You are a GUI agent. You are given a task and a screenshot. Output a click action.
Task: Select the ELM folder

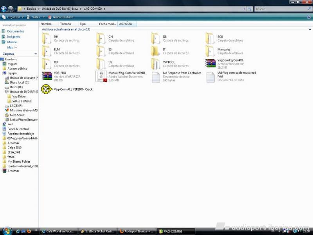click(61, 51)
